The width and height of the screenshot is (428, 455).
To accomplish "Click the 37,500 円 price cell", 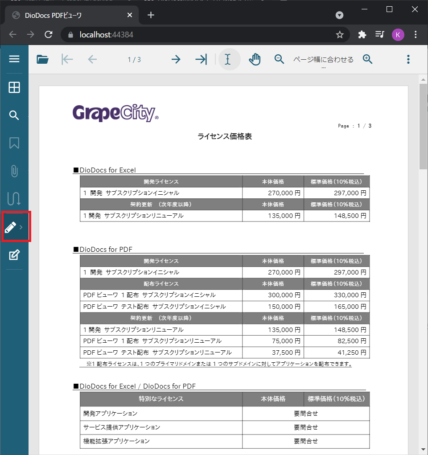I will pyautogui.click(x=273, y=353).
